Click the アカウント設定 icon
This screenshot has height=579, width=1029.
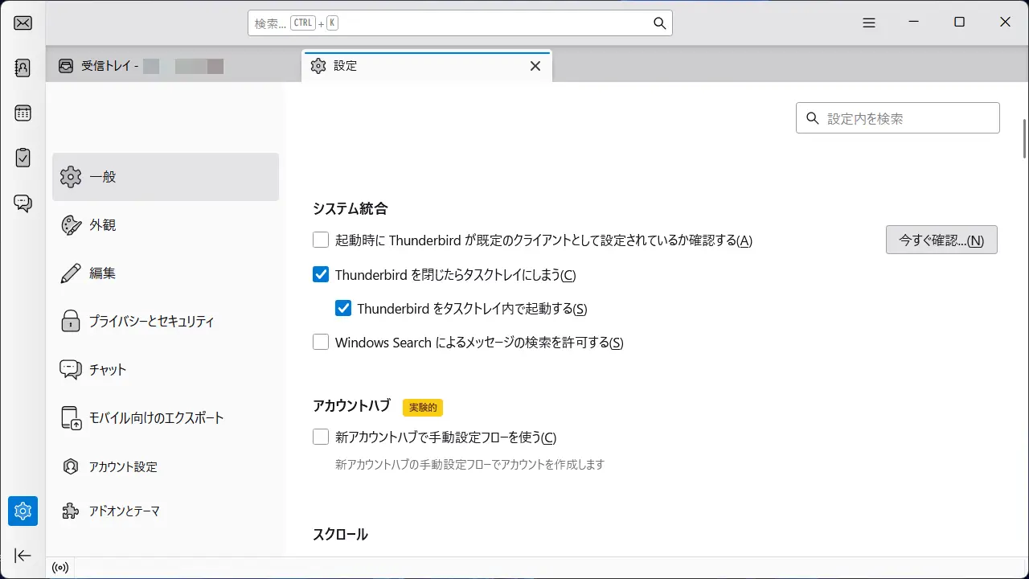(71, 466)
